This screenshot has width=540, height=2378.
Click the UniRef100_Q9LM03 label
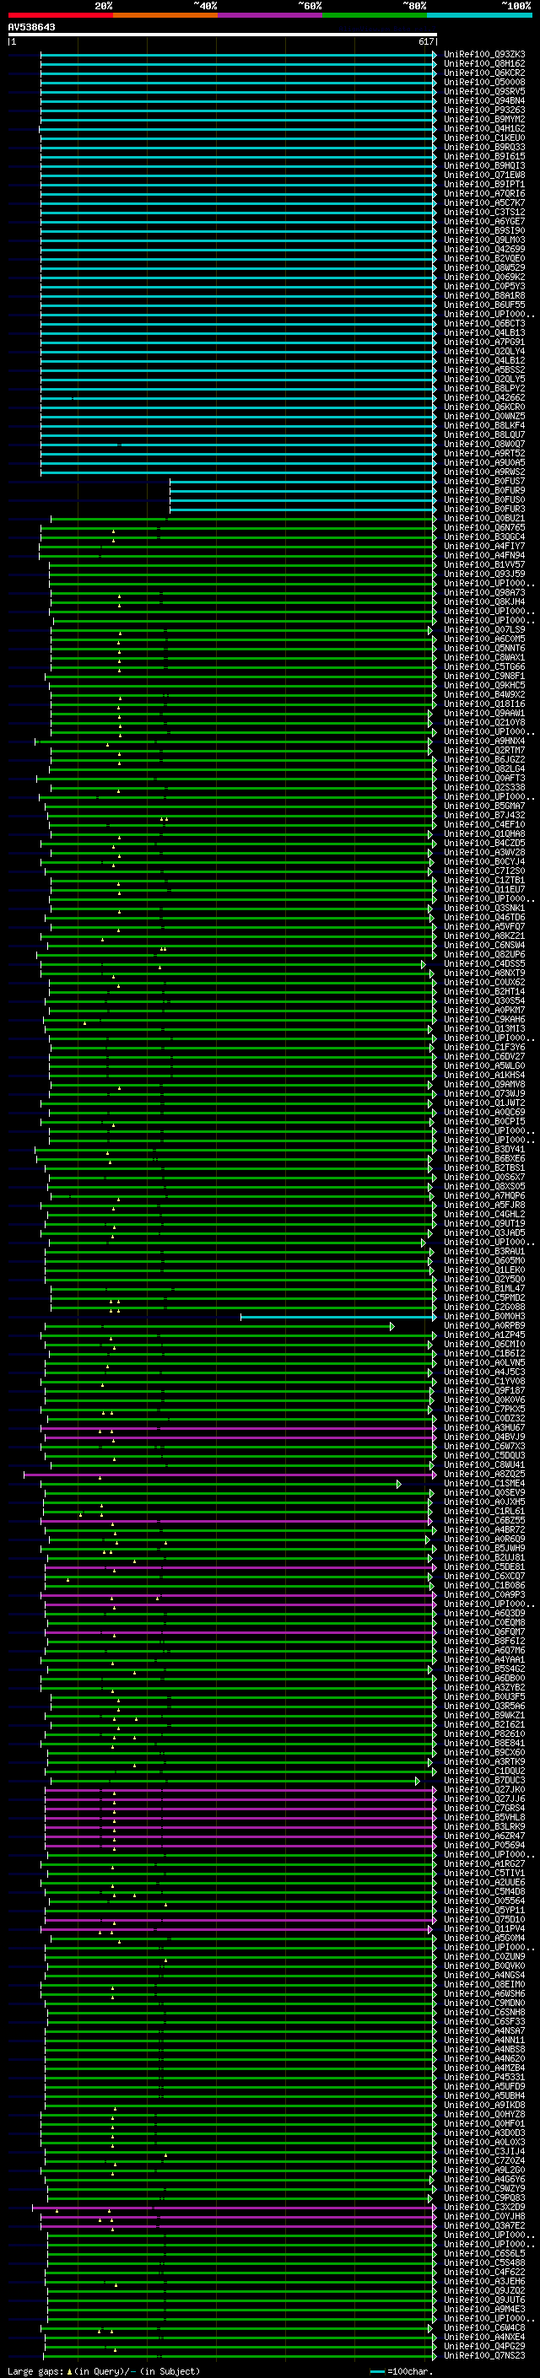click(484, 240)
